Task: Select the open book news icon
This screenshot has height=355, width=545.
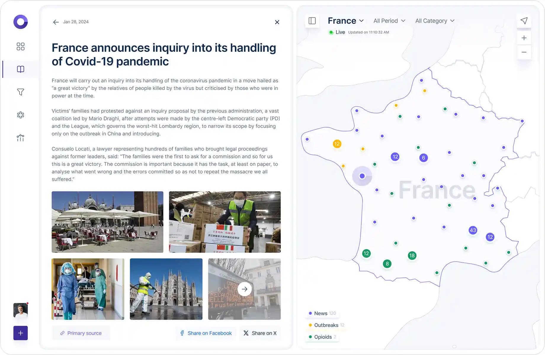Action: [20, 69]
